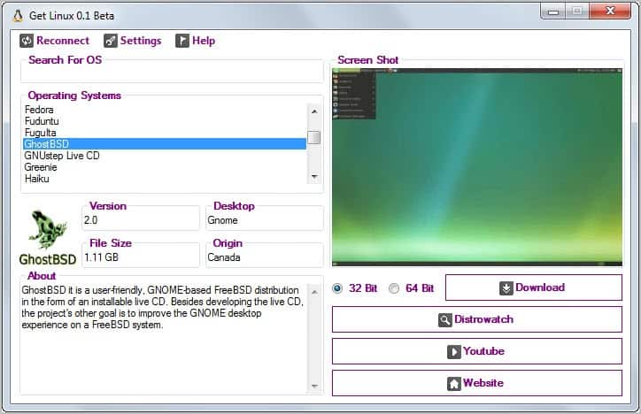Open the Help menu item
641x414 pixels.
[x=196, y=41]
